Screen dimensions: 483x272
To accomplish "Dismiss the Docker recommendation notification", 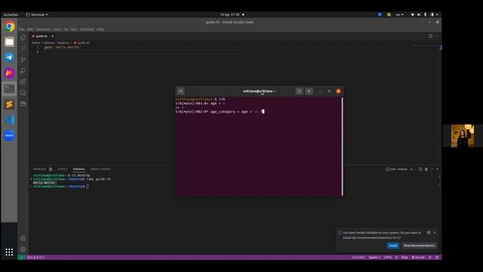I will tap(435, 233).
